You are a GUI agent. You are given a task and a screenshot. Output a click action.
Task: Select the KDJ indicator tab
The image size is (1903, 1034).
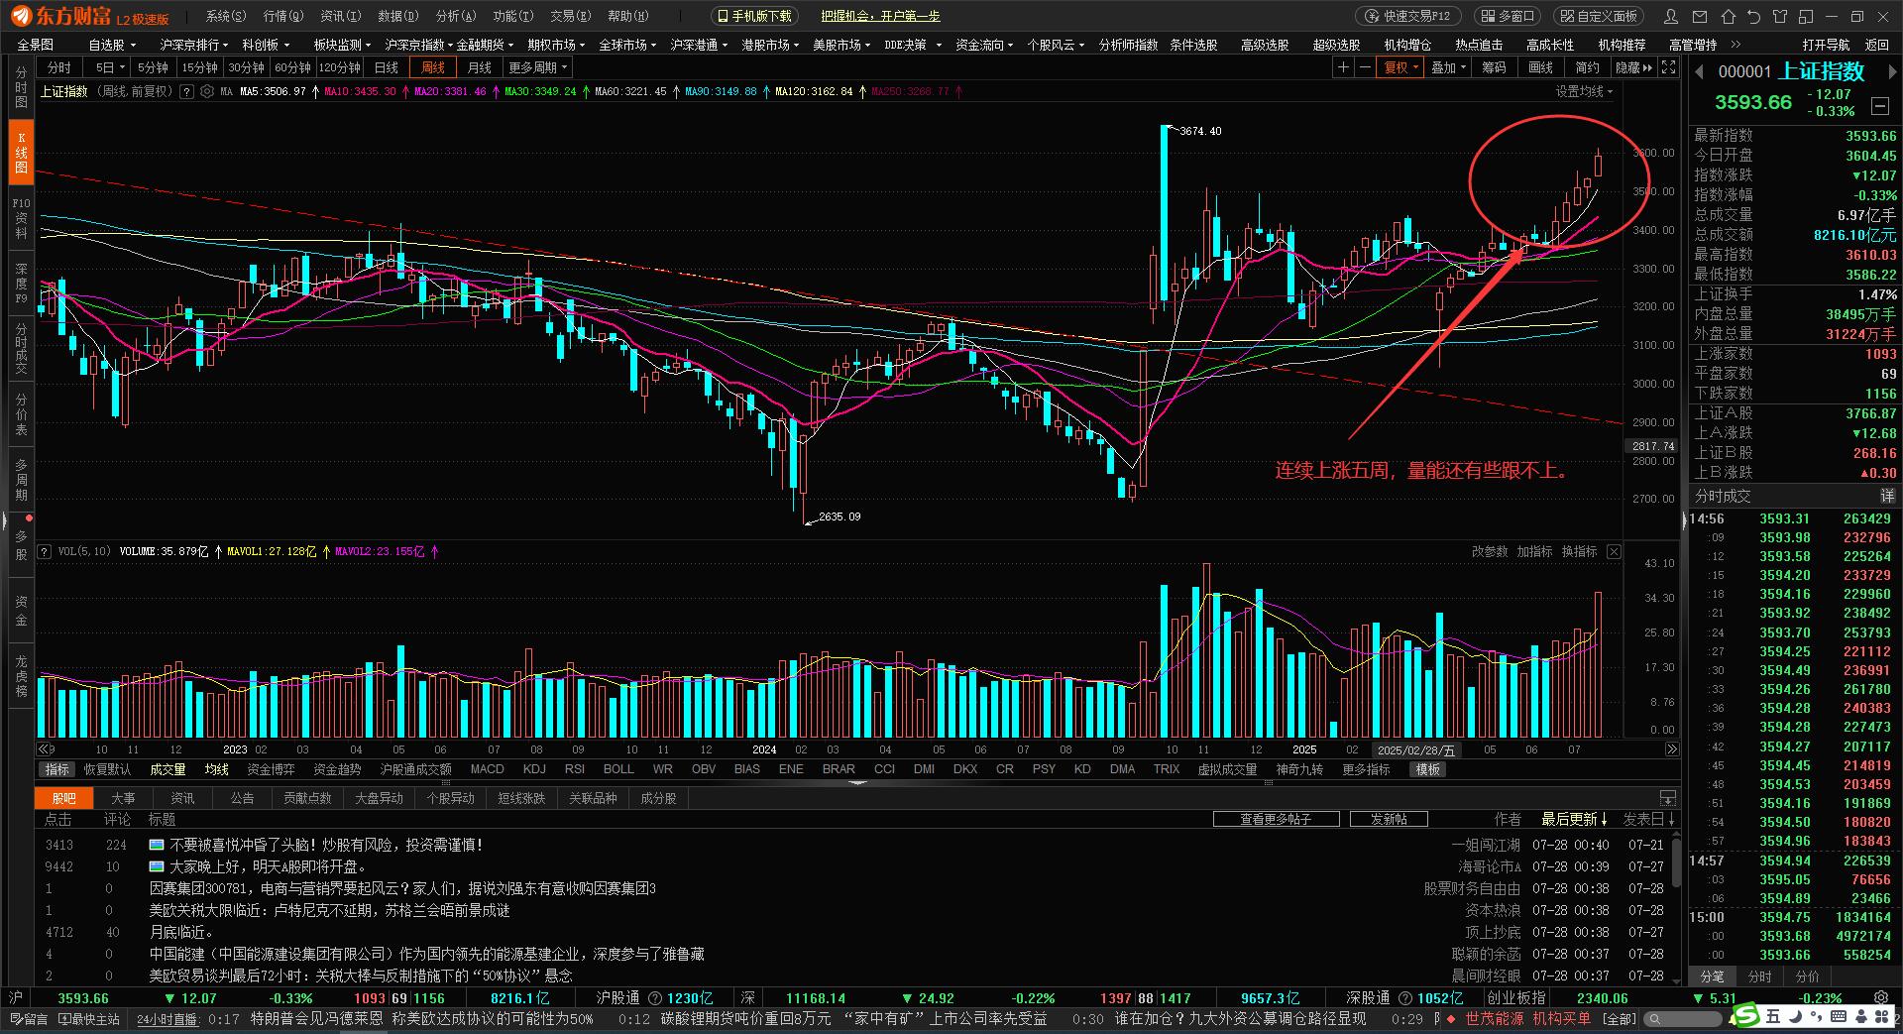coord(534,769)
